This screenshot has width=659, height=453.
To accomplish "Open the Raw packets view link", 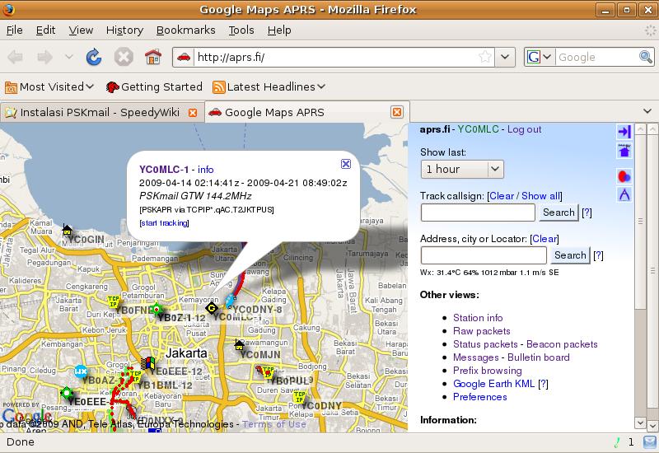I will click(x=482, y=331).
